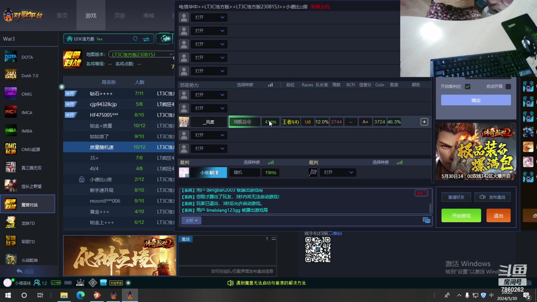The image size is (537, 302).
Task: Open Windows Start menu
Action: (8, 295)
